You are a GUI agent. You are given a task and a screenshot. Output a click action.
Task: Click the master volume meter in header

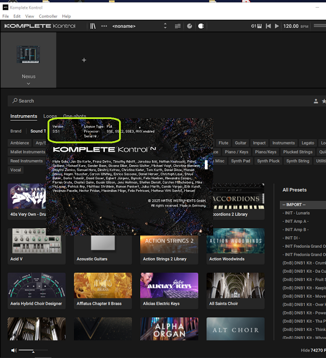[x=320, y=26]
